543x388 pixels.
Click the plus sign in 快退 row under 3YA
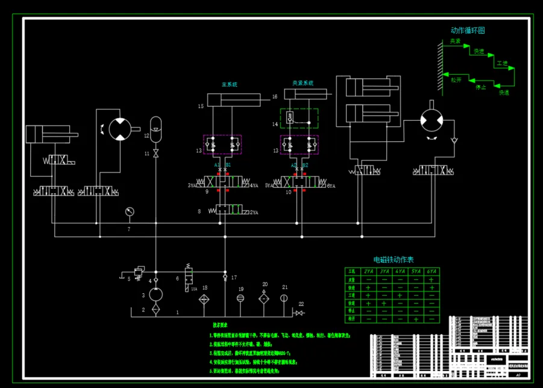coord(384,304)
